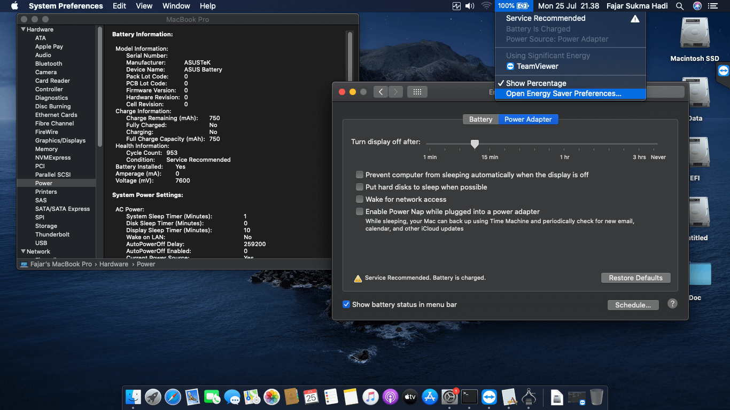Viewport: 730px width, 410px height.
Task: Open Terminal from the Dock
Action: coord(469,397)
